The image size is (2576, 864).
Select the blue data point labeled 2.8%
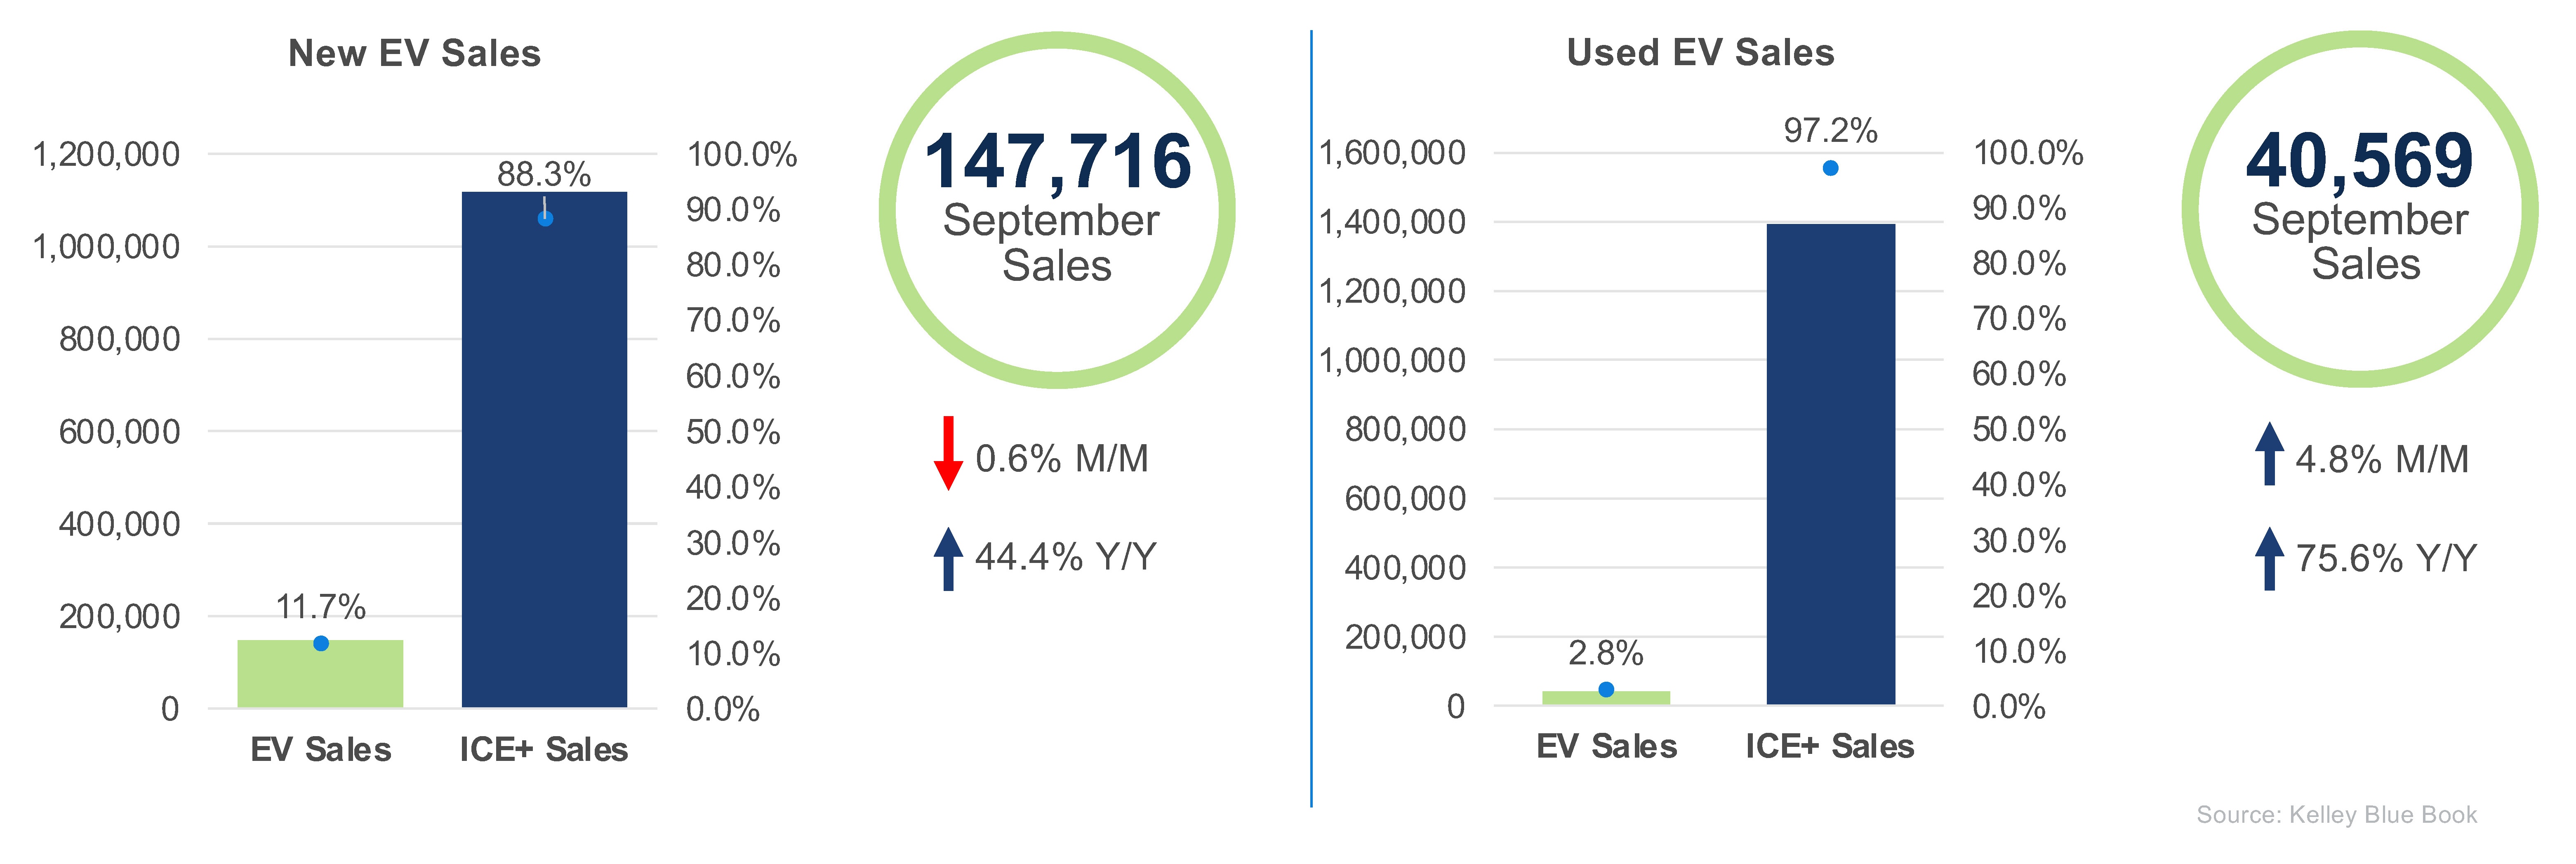coord(1606,689)
